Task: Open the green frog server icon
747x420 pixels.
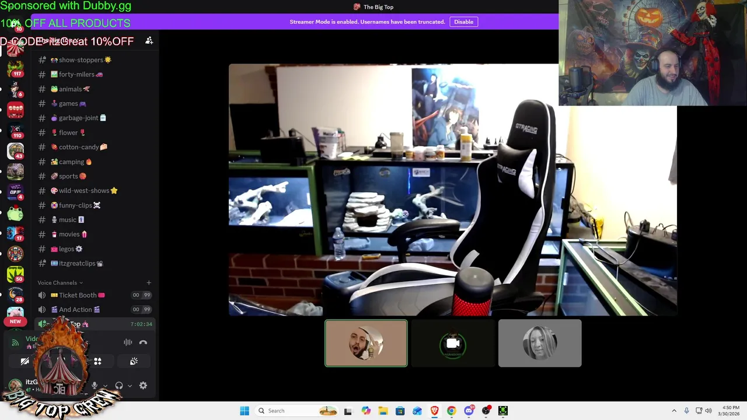Action: 16,212
